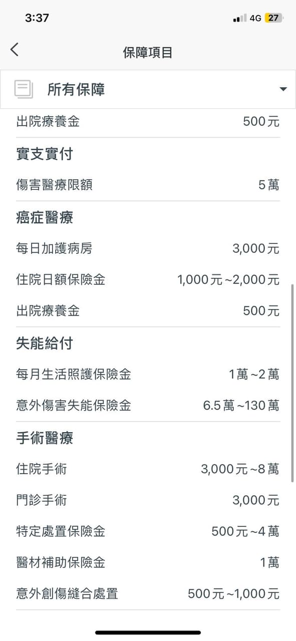Image resolution: width=296 pixels, height=641 pixels.
Task: Tap the back arrow icon
Action: pos(14,50)
